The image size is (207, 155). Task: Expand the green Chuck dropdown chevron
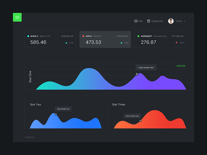click(x=184, y=21)
